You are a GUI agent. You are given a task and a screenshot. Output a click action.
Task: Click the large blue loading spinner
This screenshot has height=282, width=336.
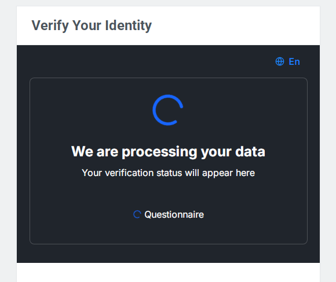[x=168, y=110]
